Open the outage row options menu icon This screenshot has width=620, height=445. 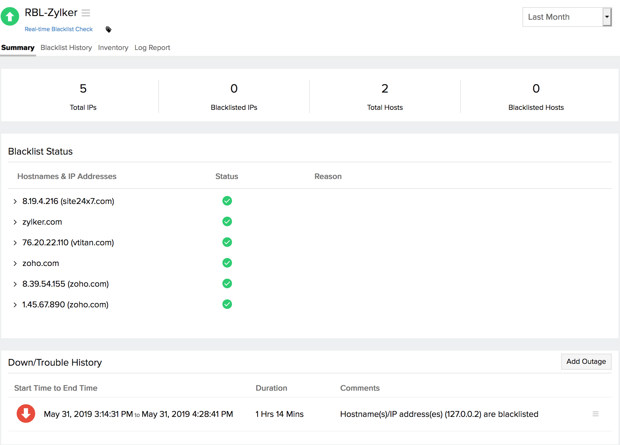pos(596,414)
